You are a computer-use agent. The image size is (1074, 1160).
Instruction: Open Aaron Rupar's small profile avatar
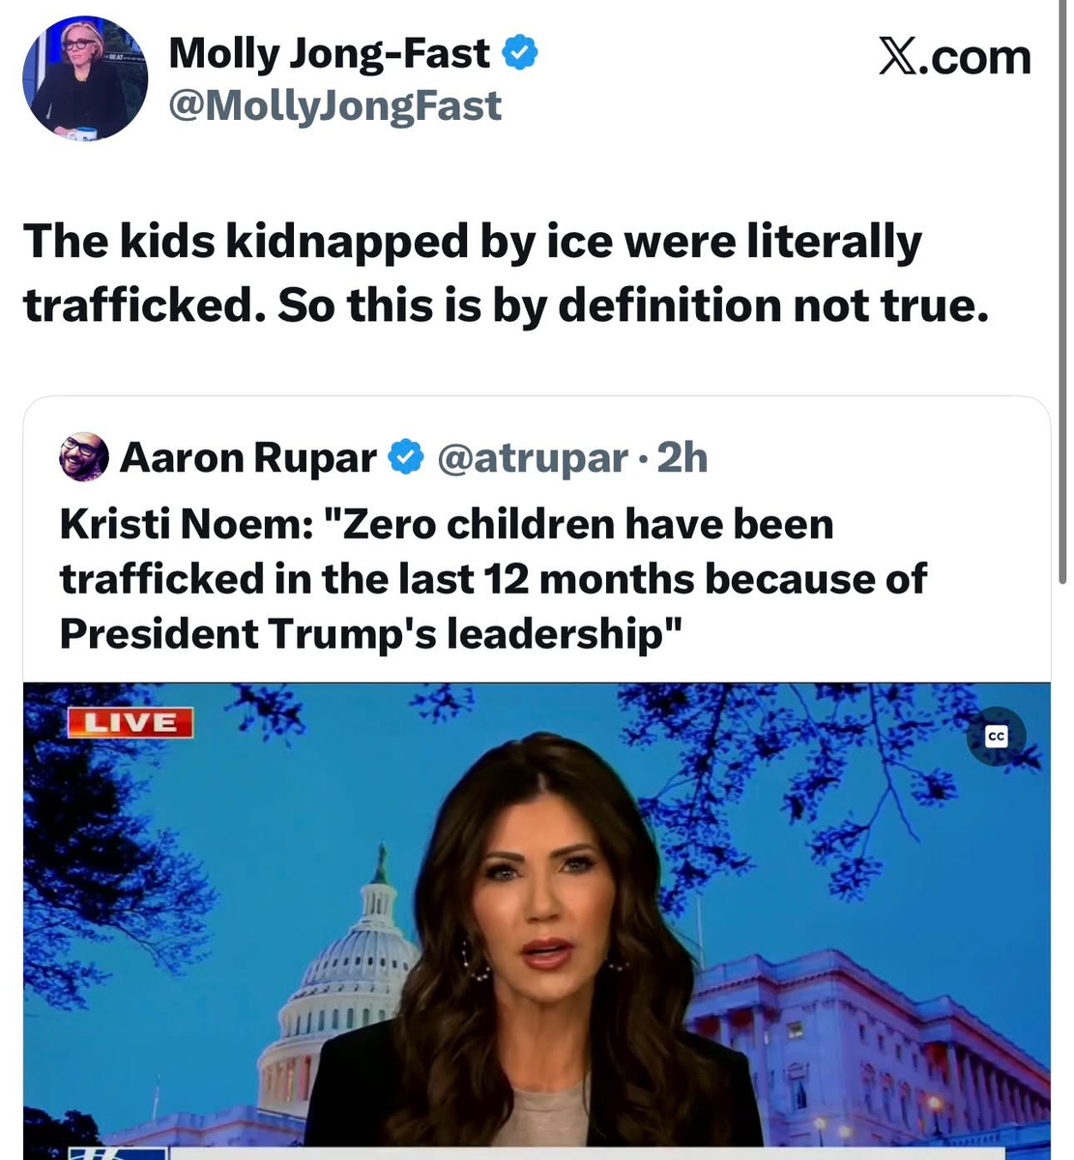(x=84, y=457)
